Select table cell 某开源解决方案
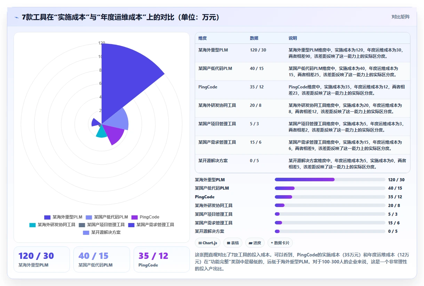 [213, 160]
